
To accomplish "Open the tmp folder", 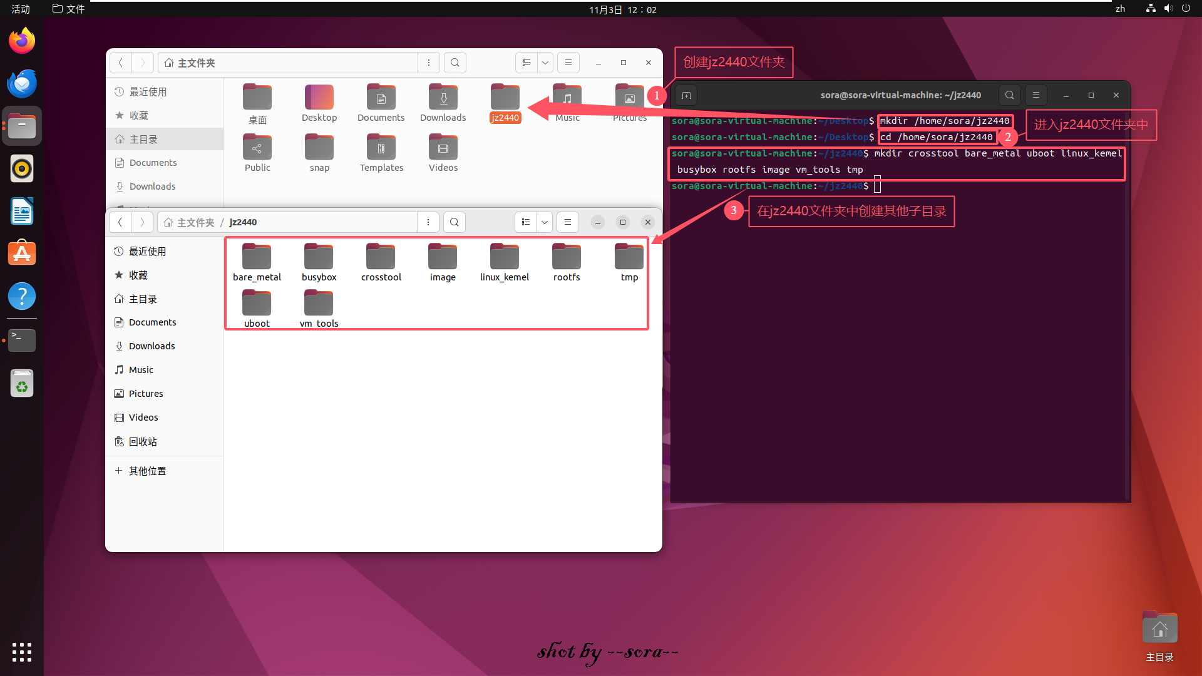I will [629, 263].
